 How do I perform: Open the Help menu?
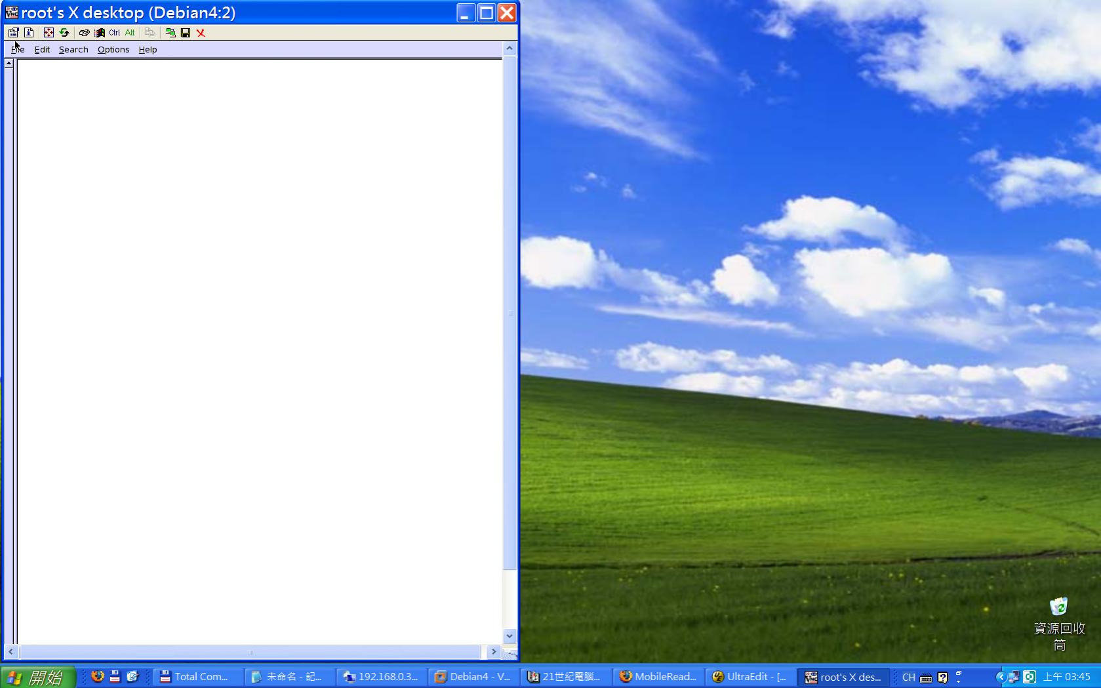point(148,49)
